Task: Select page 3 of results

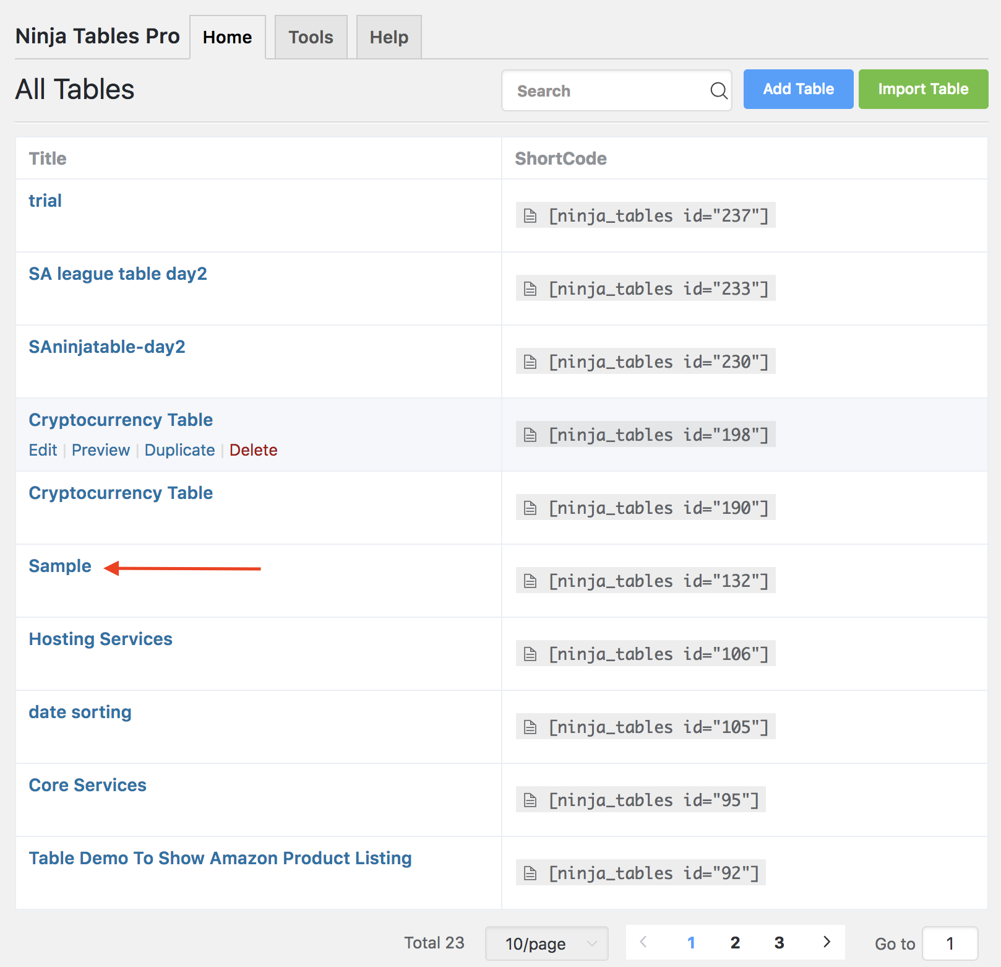Action: pos(779,942)
